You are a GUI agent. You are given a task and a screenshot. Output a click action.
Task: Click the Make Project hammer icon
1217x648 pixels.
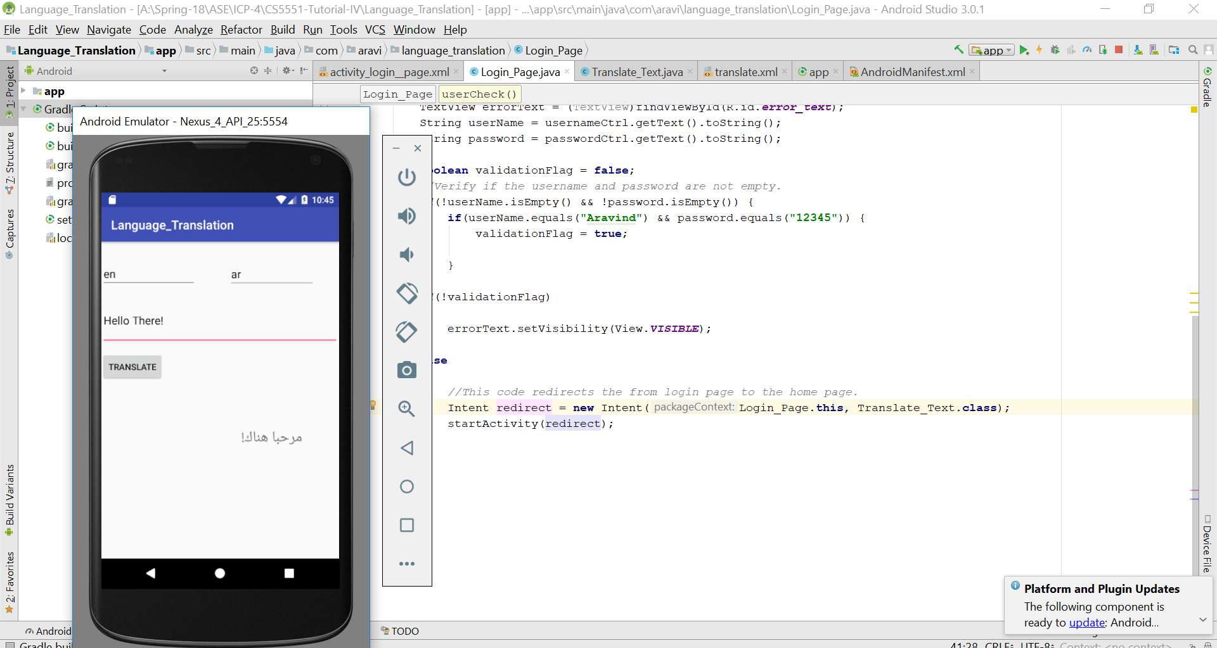958,49
